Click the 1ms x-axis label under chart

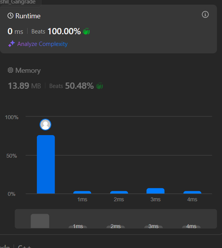82,199
